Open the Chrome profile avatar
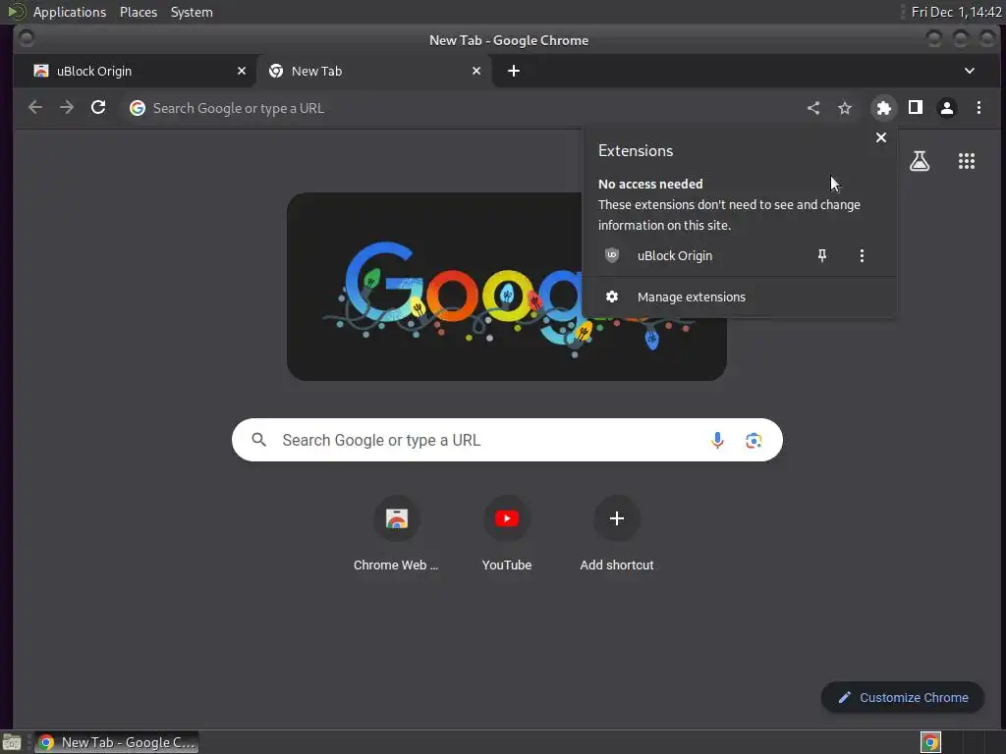The image size is (1006, 754). [x=947, y=108]
